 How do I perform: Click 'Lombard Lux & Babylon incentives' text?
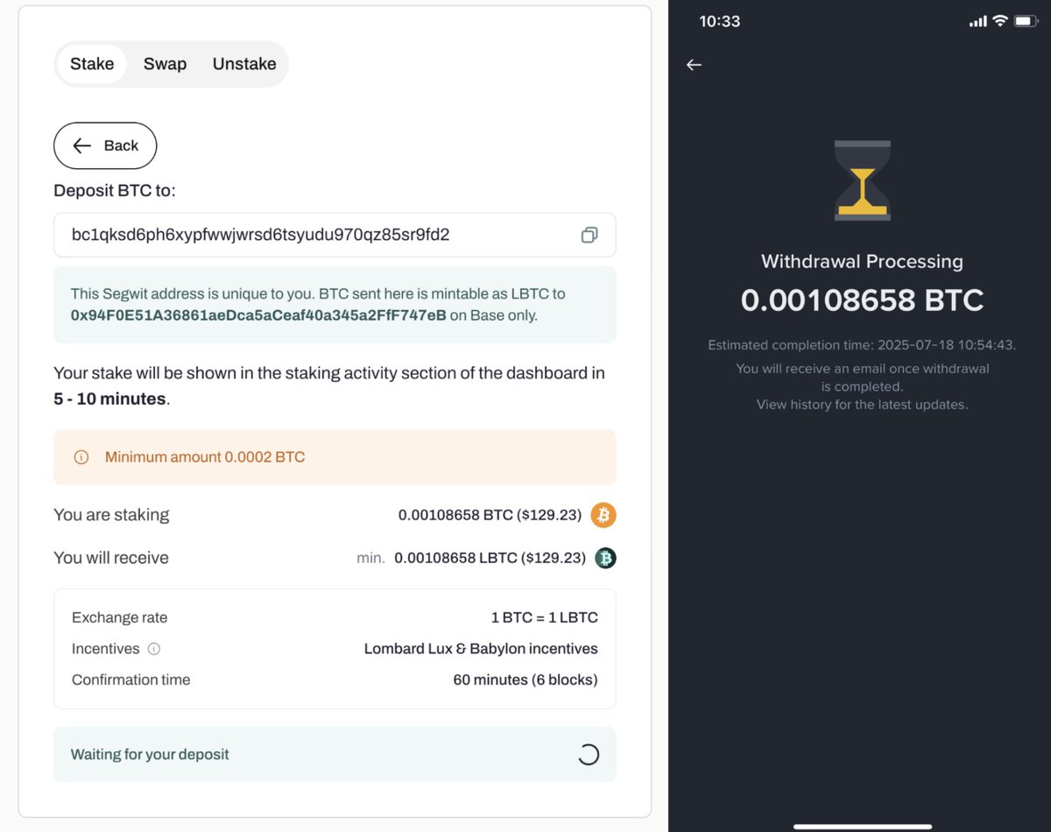pyautogui.click(x=481, y=649)
